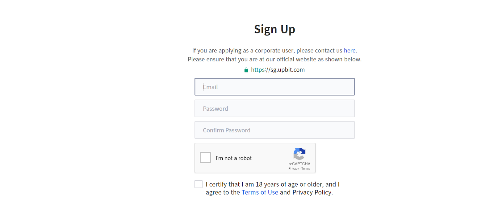Image resolution: width=494 pixels, height=206 pixels.
Task: Open the Terms of Use link
Action: point(260,192)
